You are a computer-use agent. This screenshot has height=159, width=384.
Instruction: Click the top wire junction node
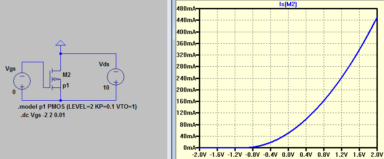pyautogui.click(x=60, y=53)
